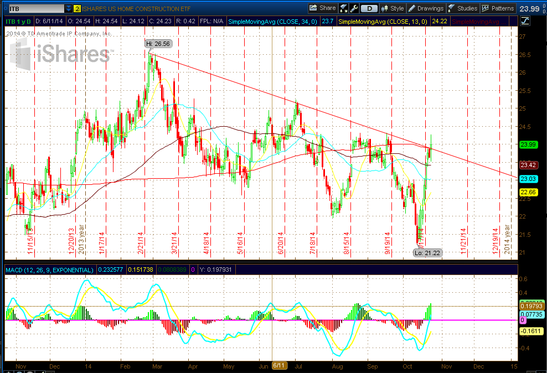
Task: Click the 2/21/14 expiration date line label
Action: 141,244
